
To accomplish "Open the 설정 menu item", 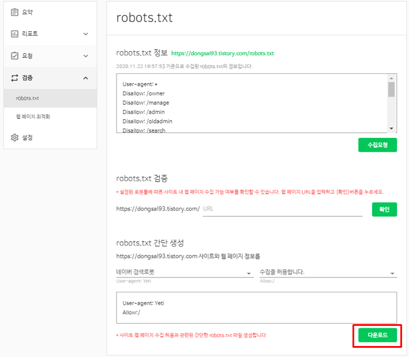I will pos(50,137).
